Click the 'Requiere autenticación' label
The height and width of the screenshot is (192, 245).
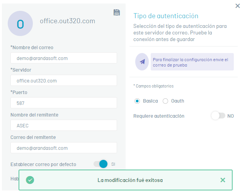point(159,116)
